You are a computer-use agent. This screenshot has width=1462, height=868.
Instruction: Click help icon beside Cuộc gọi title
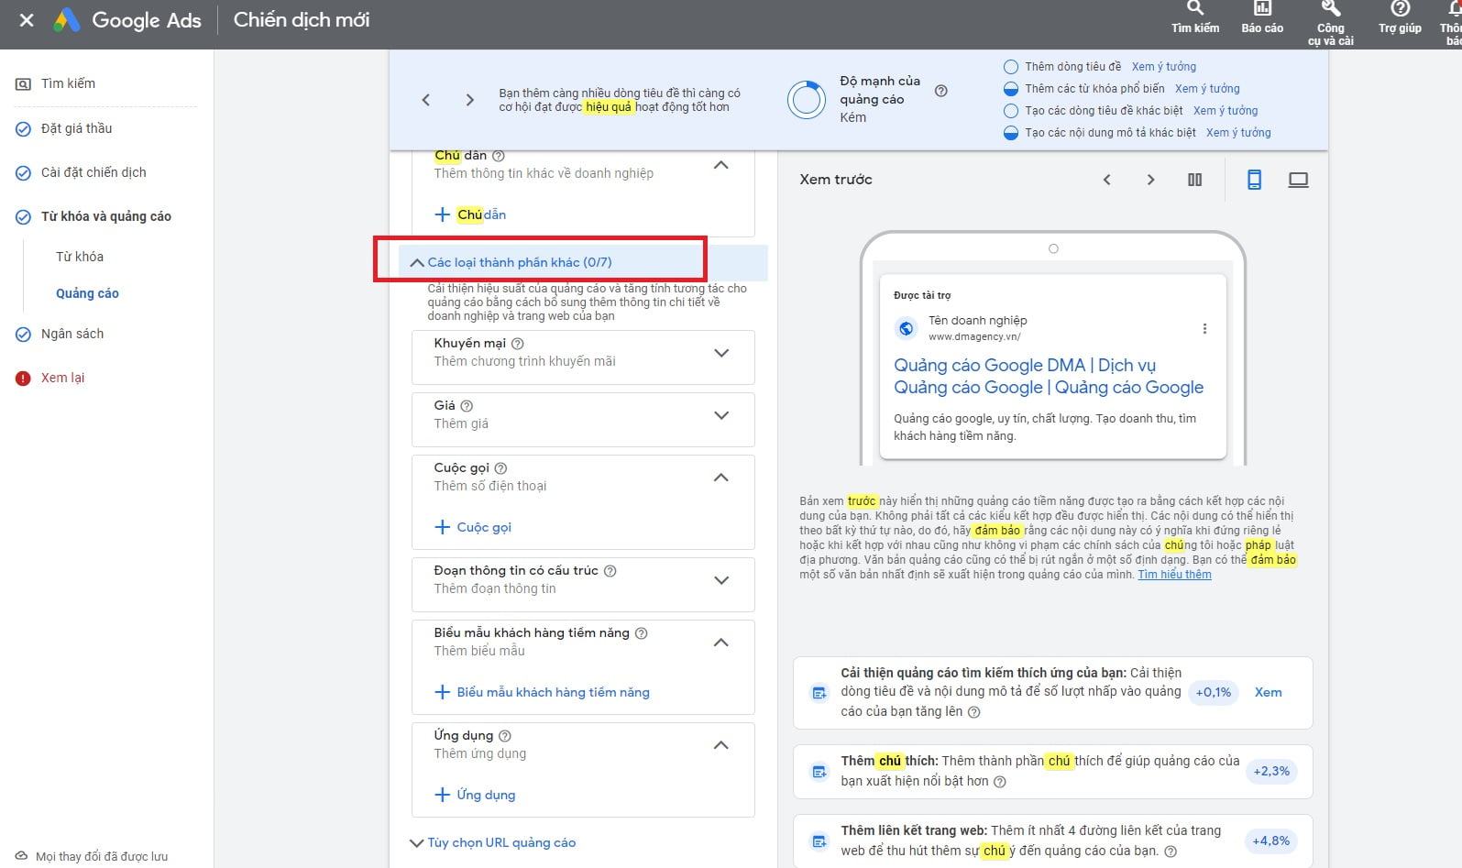pyautogui.click(x=500, y=468)
